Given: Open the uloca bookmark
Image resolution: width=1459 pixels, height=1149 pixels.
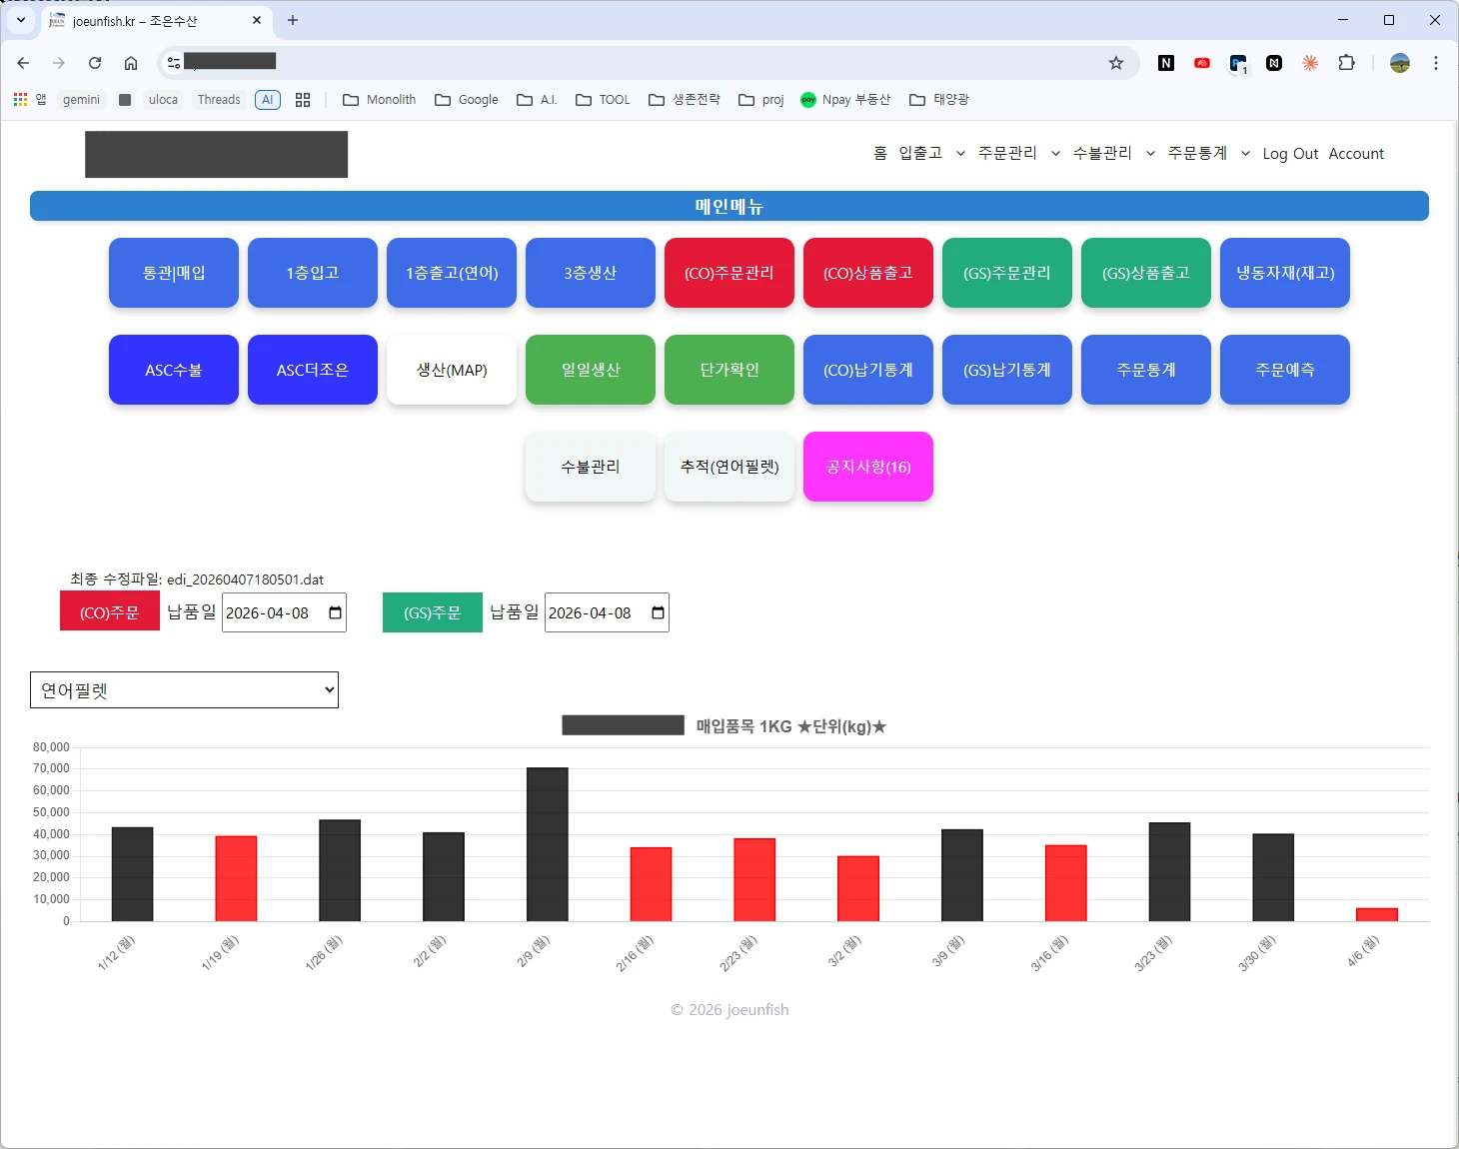Looking at the screenshot, I should point(163,100).
